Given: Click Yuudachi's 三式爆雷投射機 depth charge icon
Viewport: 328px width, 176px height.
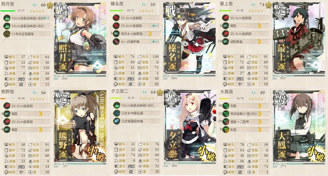Looking at the screenshot, I should tap(117, 121).
